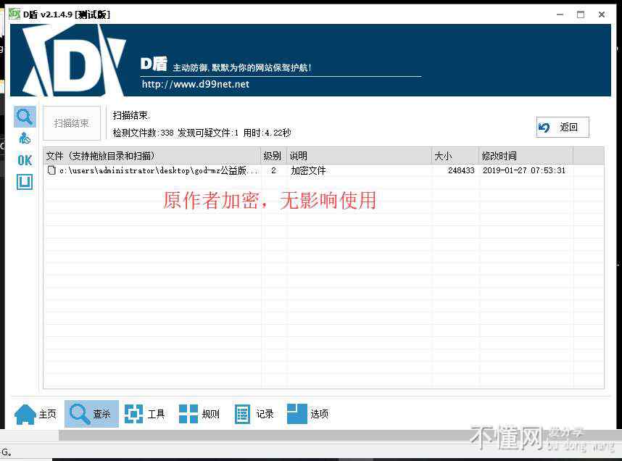
Task: Open the 规则 rules tab
Action: (x=199, y=414)
